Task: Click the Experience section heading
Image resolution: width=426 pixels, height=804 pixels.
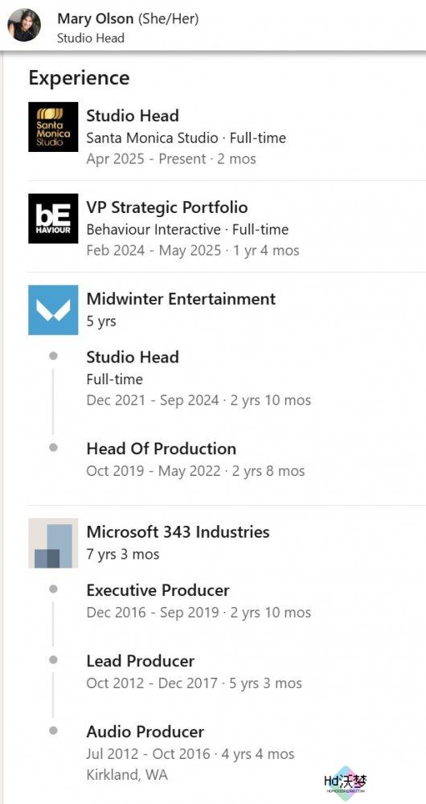Action: 79,78
